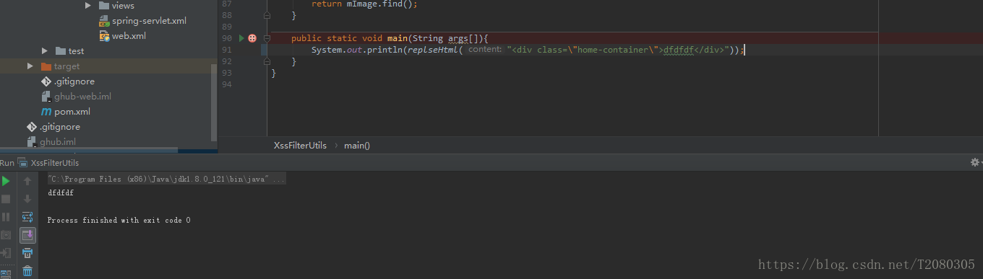Click 'dfdfdf' output line in console
Viewport: 983px width, 279px height.
tap(61, 193)
